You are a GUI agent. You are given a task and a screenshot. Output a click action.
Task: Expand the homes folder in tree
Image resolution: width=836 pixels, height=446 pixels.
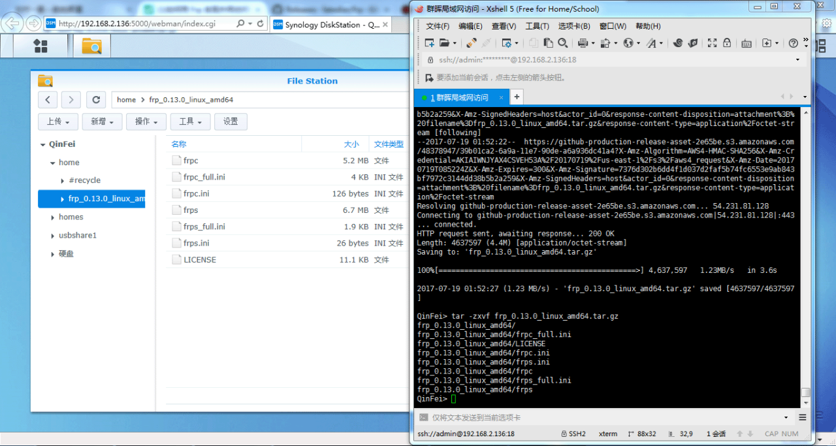tap(52, 217)
